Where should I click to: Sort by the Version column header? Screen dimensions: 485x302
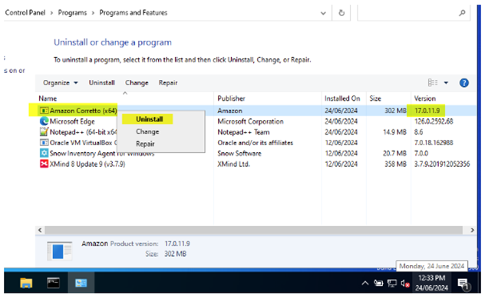(425, 98)
